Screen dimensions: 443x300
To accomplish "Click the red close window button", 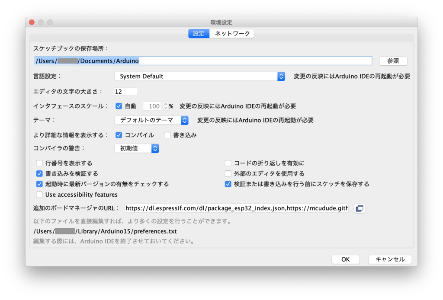I will pos(32,22).
